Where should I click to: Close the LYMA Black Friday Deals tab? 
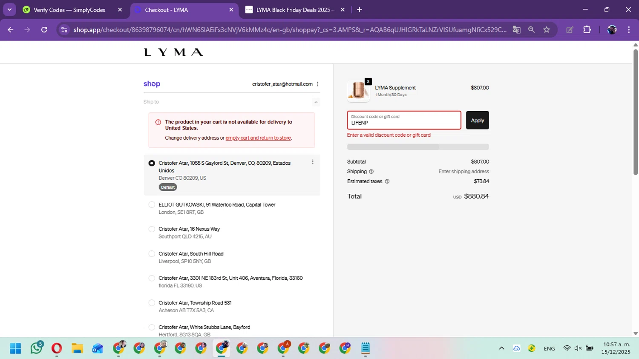click(343, 10)
